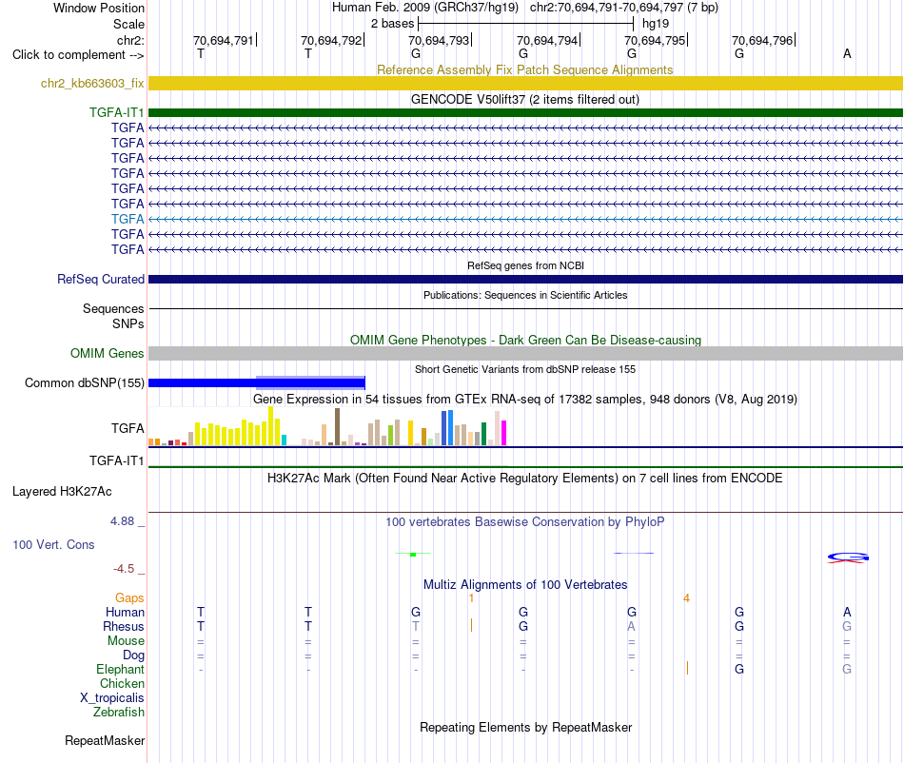Click the 'X_tropicalis' species label
Viewport: 904px width, 763px height.
112,698
